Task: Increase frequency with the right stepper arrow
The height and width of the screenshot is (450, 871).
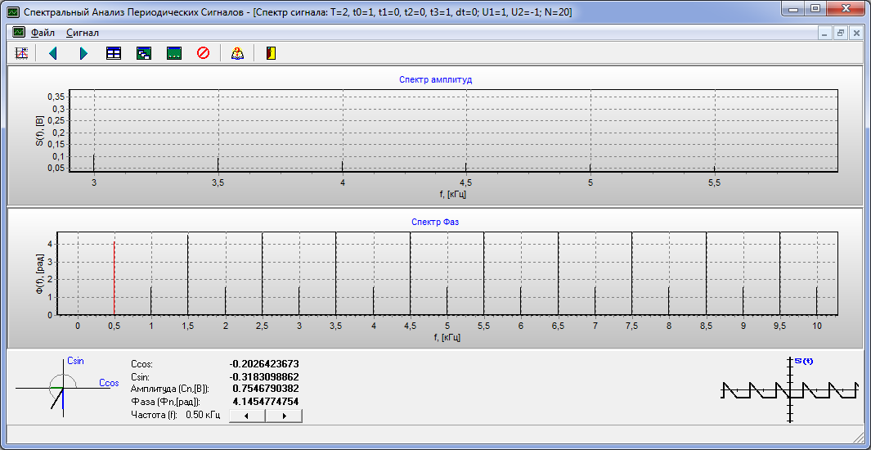Action: (x=284, y=416)
